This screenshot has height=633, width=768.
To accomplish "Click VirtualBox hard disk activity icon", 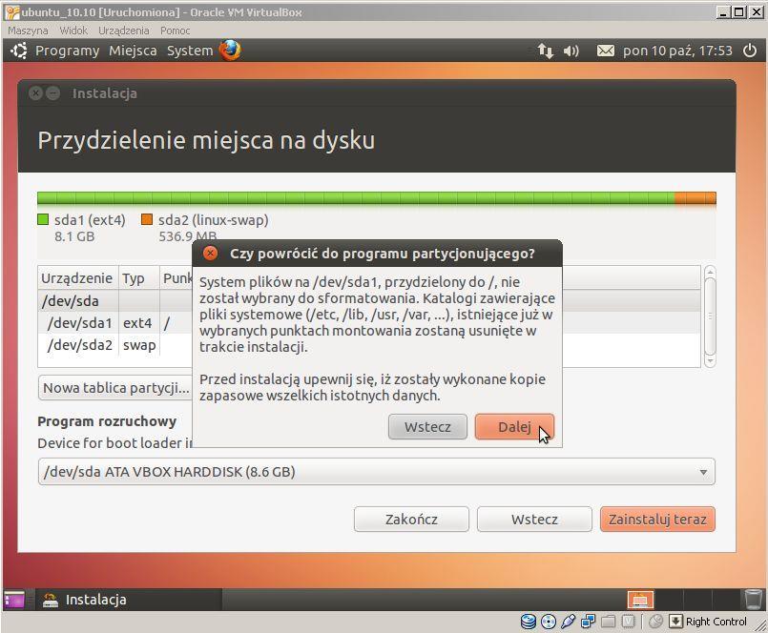I will click(528, 622).
